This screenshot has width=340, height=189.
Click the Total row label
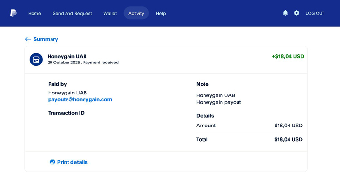pos(202,139)
